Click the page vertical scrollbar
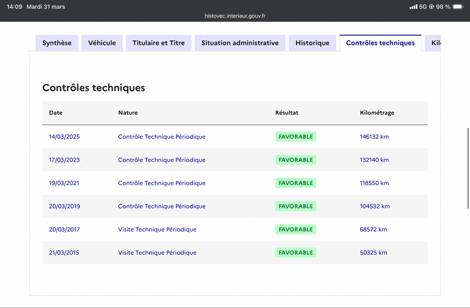 [x=468, y=168]
